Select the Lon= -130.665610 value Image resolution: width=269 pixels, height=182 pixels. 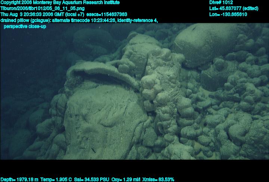click(x=228, y=14)
